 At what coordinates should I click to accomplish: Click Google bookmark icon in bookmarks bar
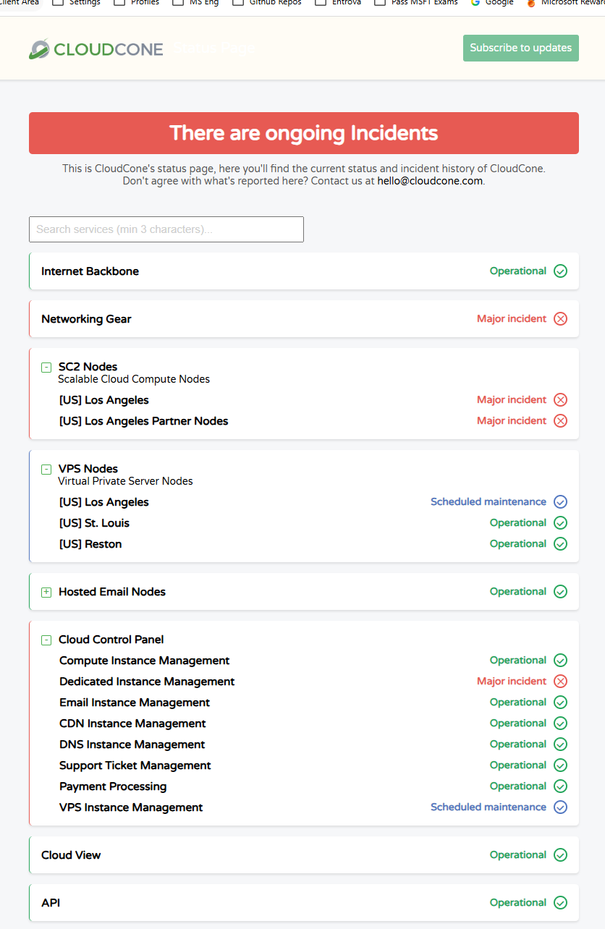click(x=475, y=3)
